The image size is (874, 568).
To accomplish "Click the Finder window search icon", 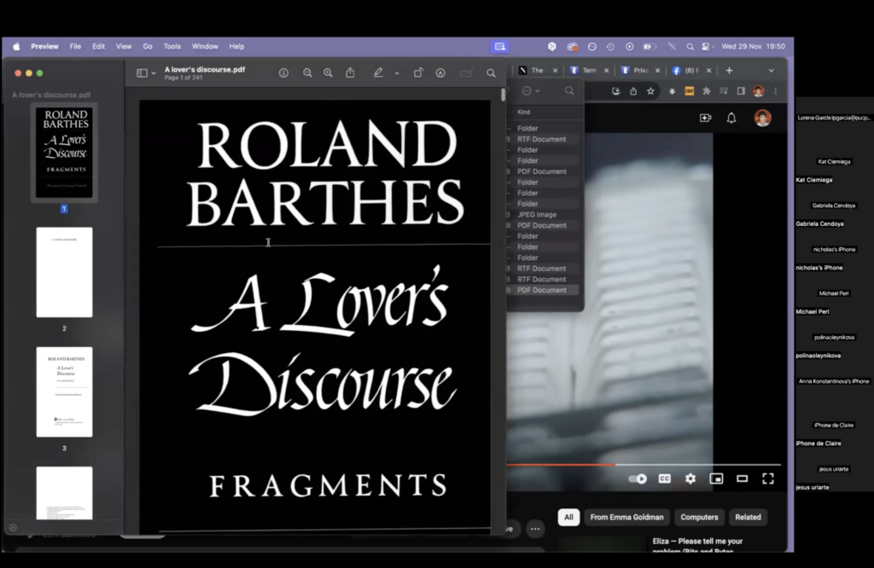I will 569,90.
